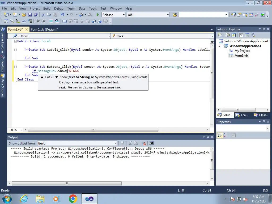Select Form1.vb in Solution Explorer
272x204 pixels.
coord(239,56)
